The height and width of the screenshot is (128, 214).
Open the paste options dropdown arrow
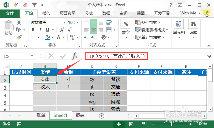coord(9,38)
